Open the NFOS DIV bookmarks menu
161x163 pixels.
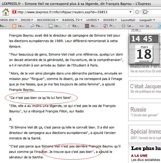point(8,20)
